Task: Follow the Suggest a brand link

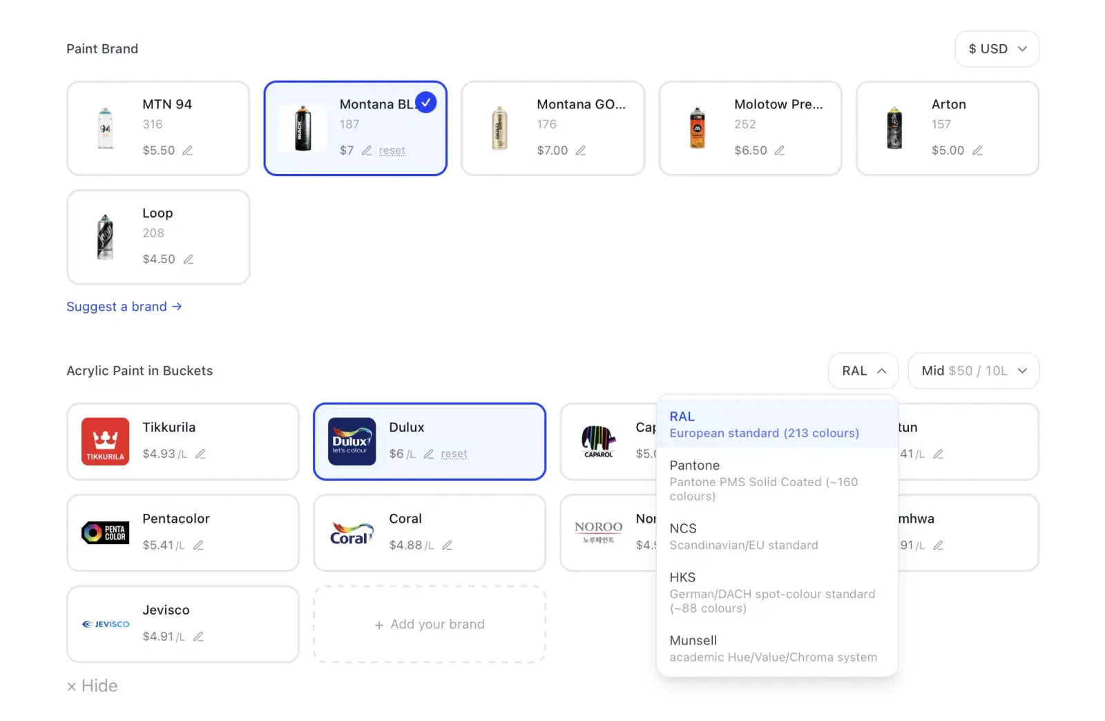Action: [x=124, y=307]
